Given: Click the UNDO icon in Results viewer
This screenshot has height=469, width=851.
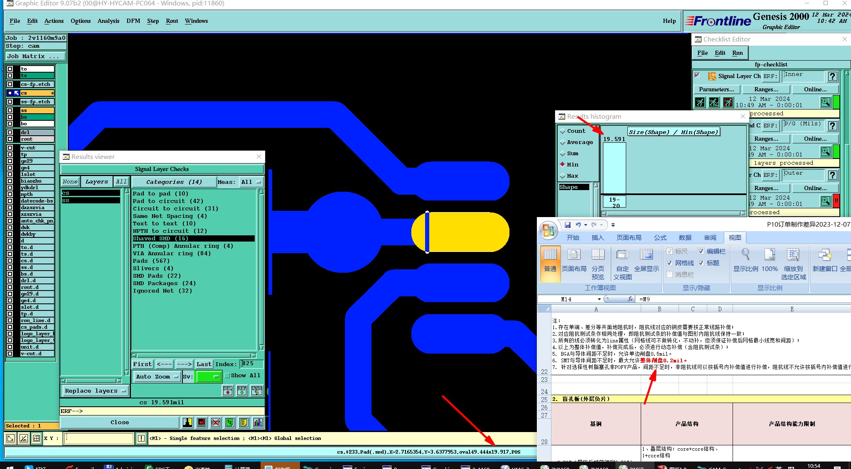Looking at the screenshot, I should tap(256, 391).
